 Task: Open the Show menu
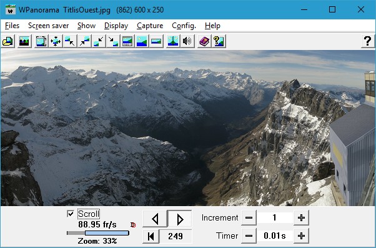(x=87, y=26)
